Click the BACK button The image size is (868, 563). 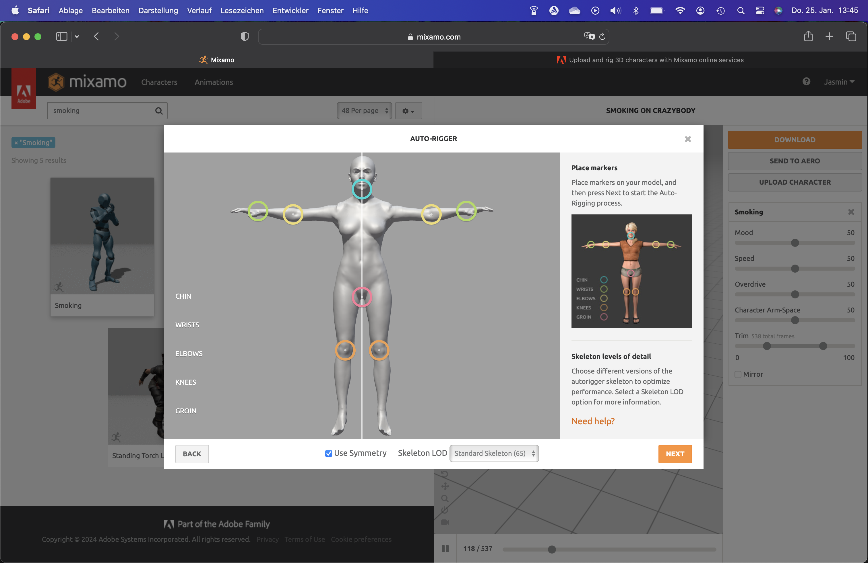[192, 454]
